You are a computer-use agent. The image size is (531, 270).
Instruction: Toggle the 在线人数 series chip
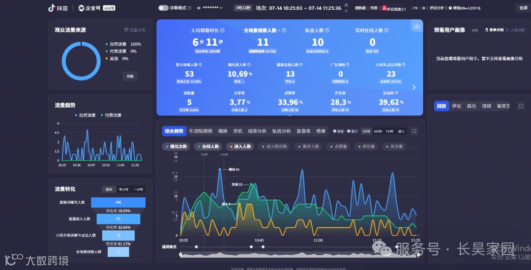(208, 147)
